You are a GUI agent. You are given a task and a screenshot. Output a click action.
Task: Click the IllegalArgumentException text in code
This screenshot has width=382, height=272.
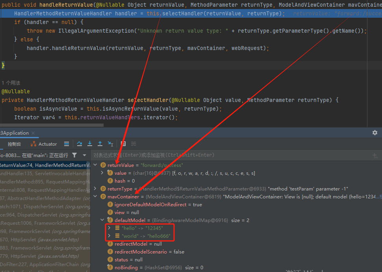pyautogui.click(x=96, y=31)
